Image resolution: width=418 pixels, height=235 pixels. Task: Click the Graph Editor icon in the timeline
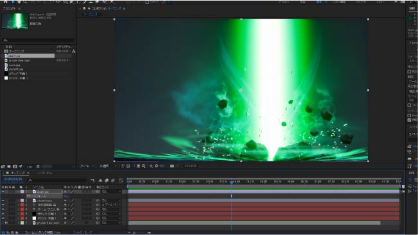121,181
